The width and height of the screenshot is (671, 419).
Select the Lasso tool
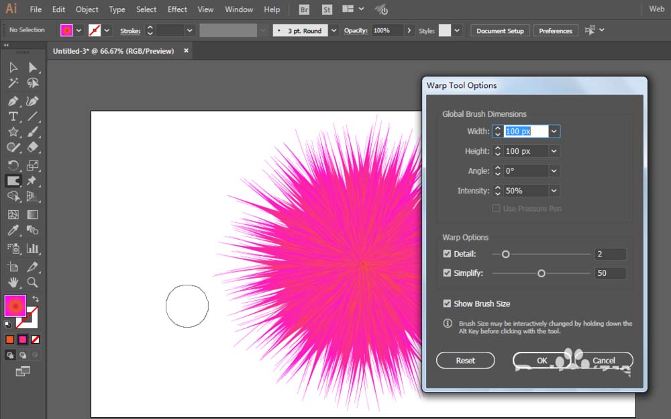(x=32, y=83)
